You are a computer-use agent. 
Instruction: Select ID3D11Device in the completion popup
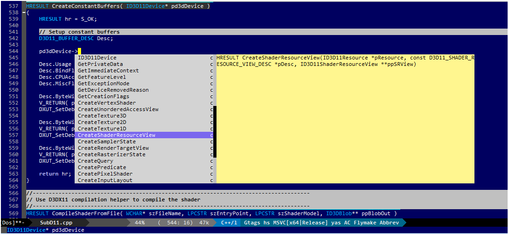coord(144,58)
